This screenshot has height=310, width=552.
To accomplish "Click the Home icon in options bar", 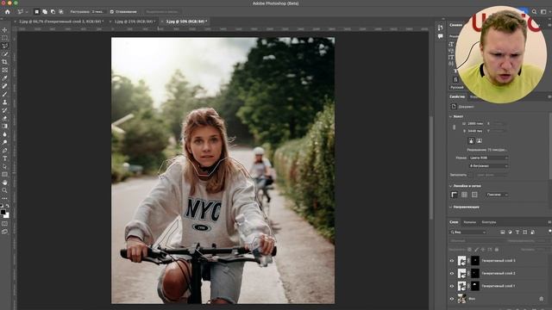I will [8, 11].
